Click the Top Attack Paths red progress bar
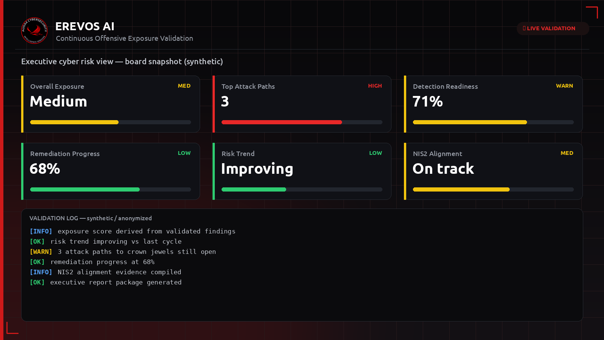604x340 pixels. (302, 122)
